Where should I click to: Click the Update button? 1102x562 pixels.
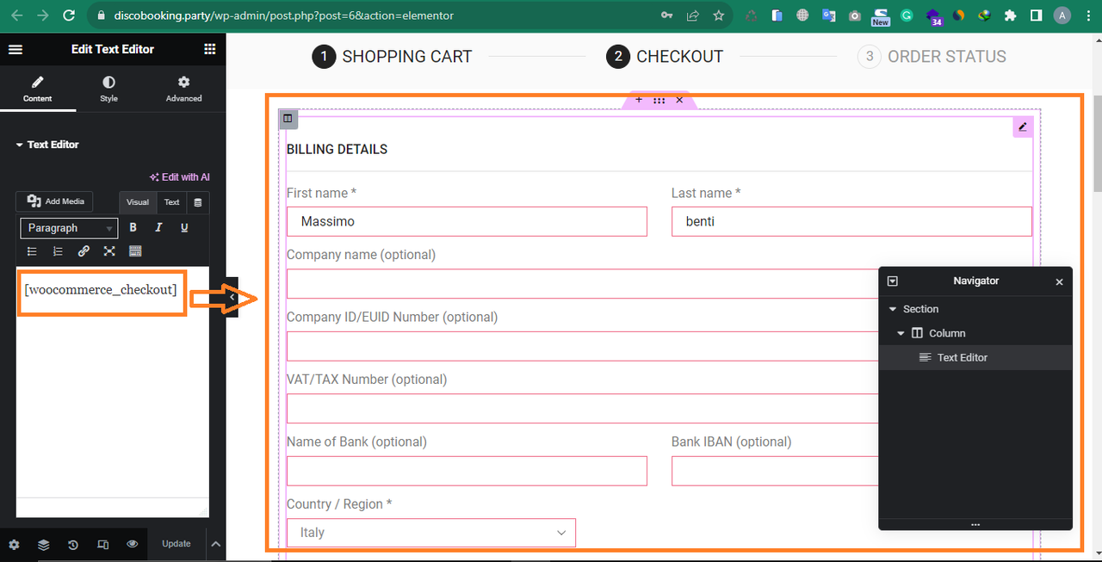tap(176, 544)
